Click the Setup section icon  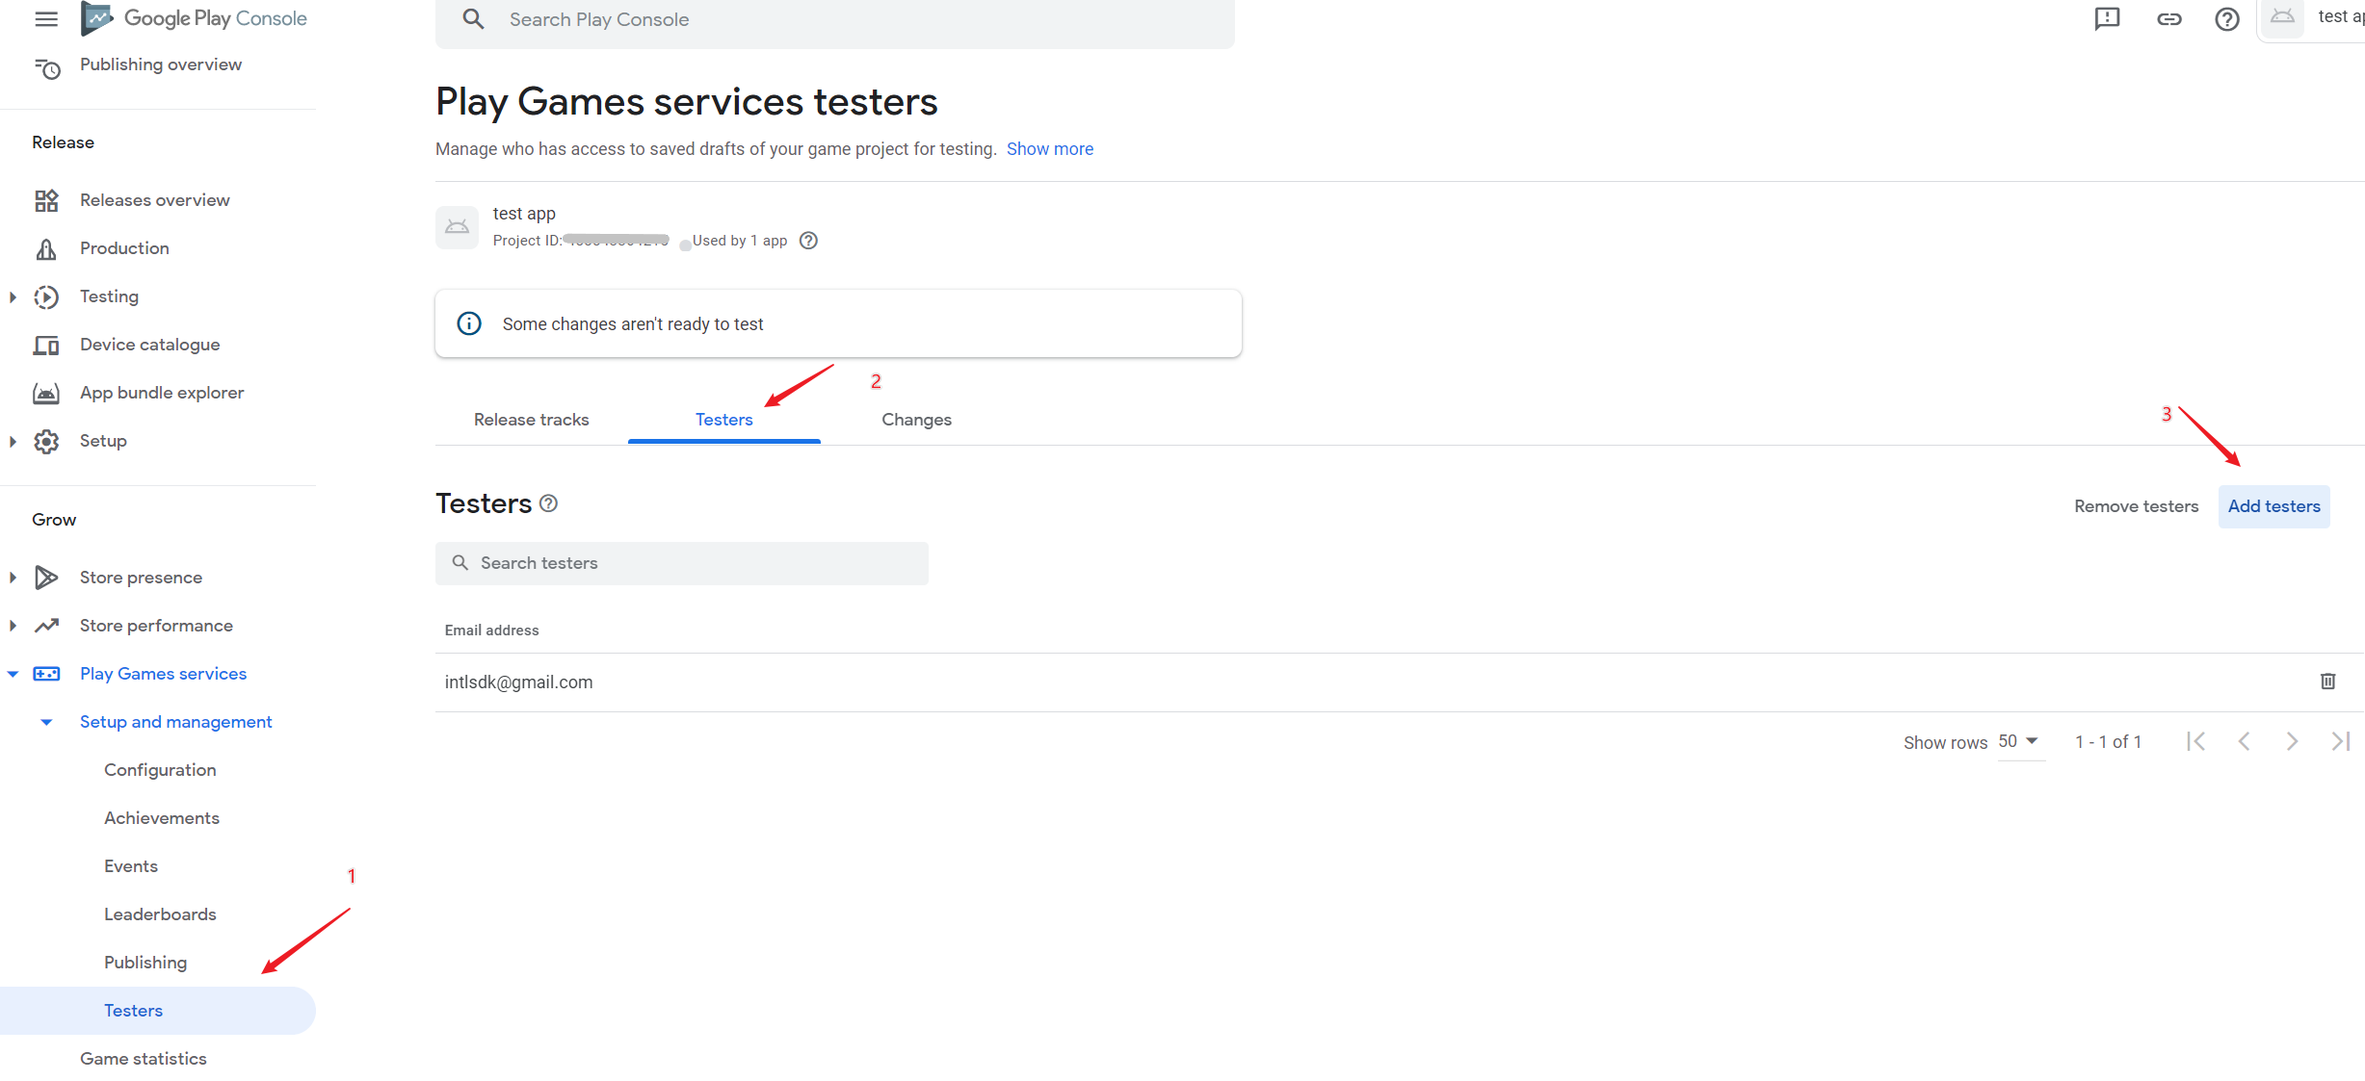pos(47,440)
